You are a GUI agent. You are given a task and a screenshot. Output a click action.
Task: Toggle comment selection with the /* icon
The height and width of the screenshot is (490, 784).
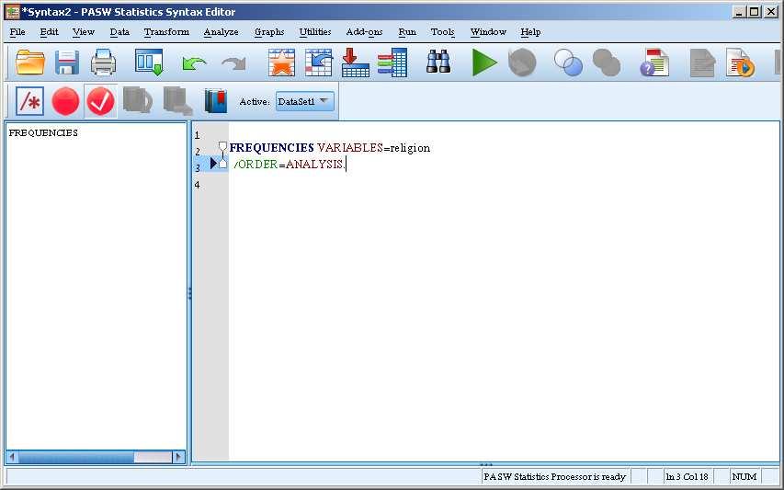[30, 101]
